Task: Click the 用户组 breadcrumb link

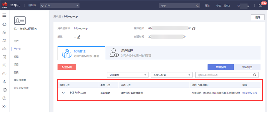Action: coord(57,16)
